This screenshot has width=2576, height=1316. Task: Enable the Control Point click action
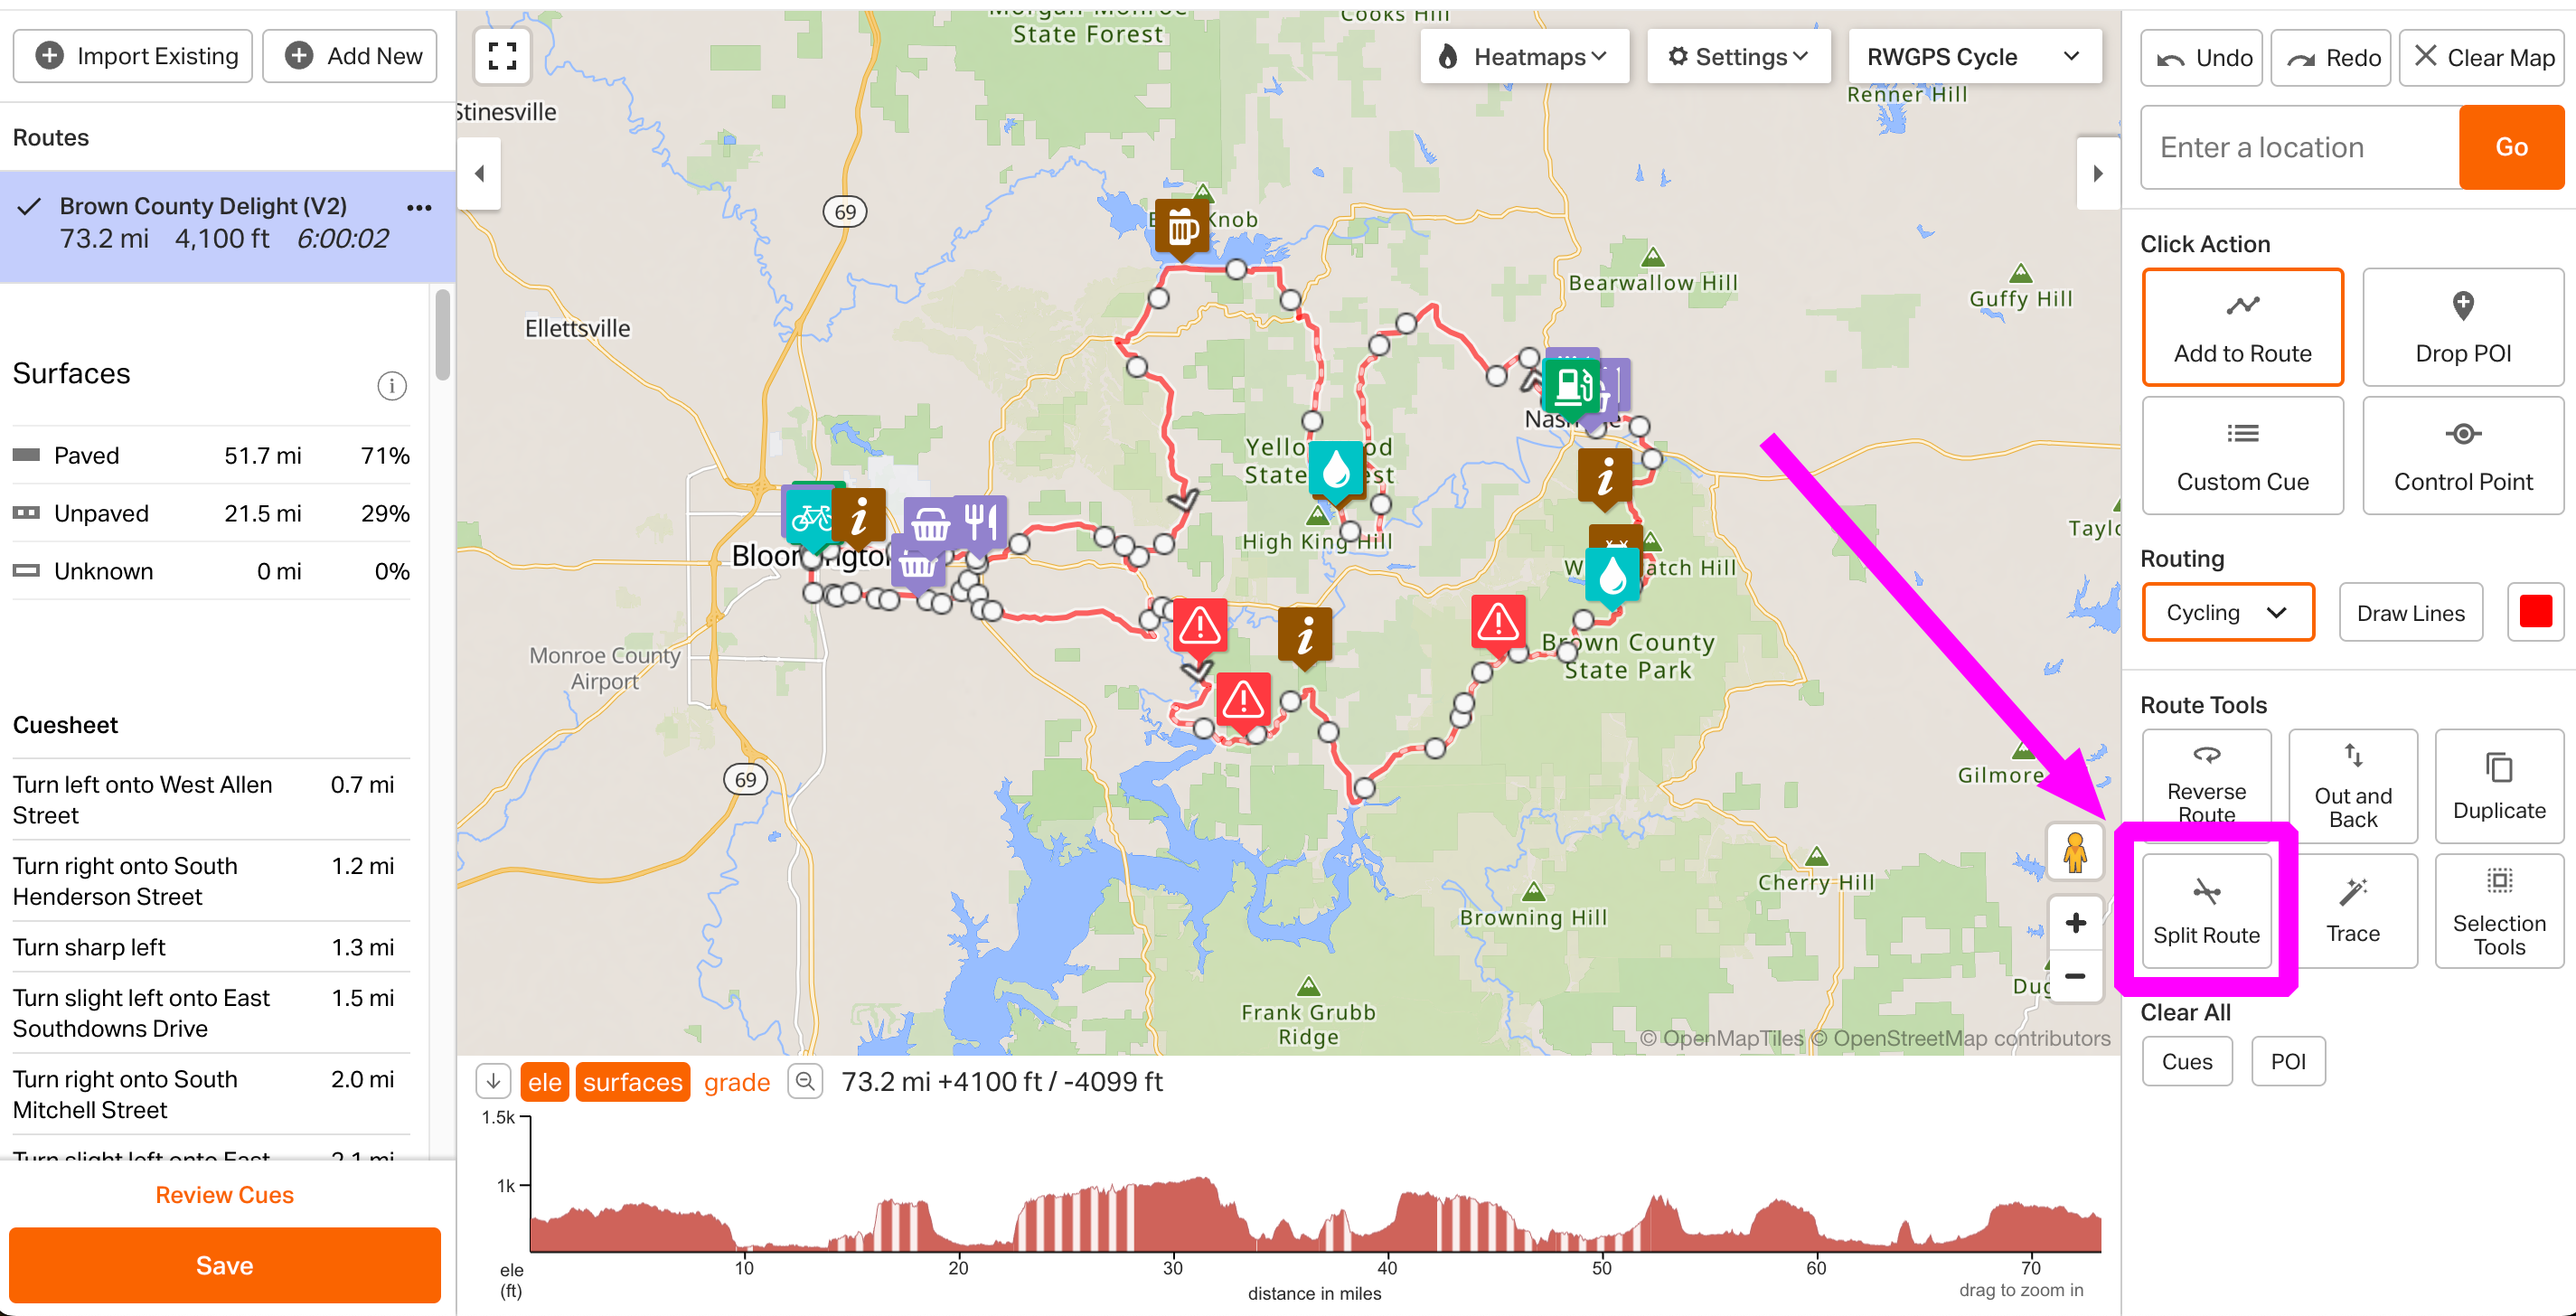click(x=2462, y=455)
